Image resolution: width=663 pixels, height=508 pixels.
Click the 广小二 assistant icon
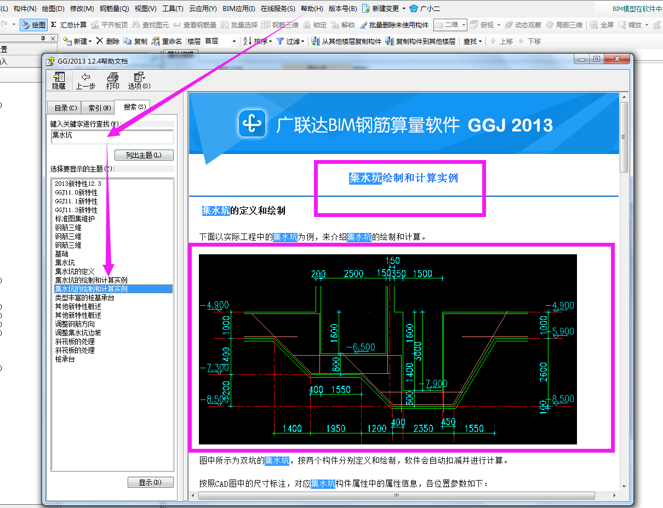(425, 9)
